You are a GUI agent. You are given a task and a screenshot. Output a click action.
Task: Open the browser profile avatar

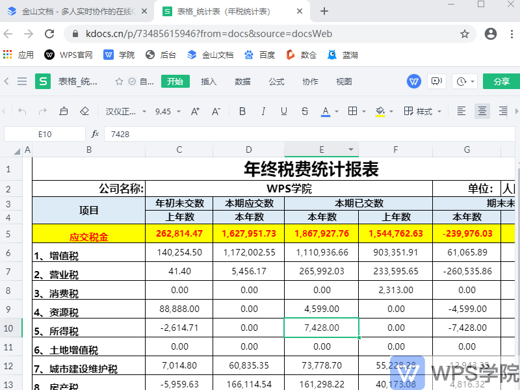click(x=491, y=34)
